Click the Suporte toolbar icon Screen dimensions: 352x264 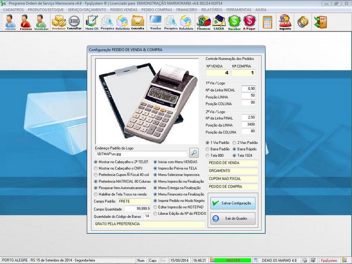point(285,22)
